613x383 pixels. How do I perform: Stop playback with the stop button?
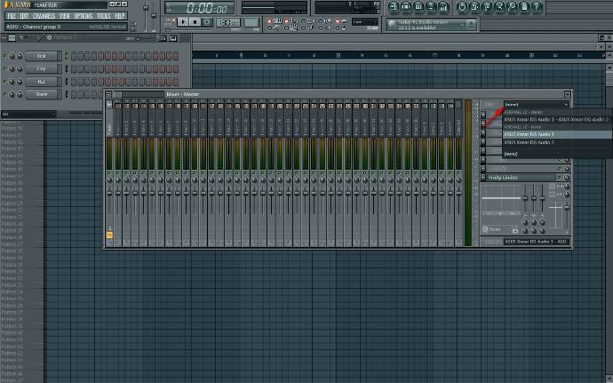click(195, 22)
